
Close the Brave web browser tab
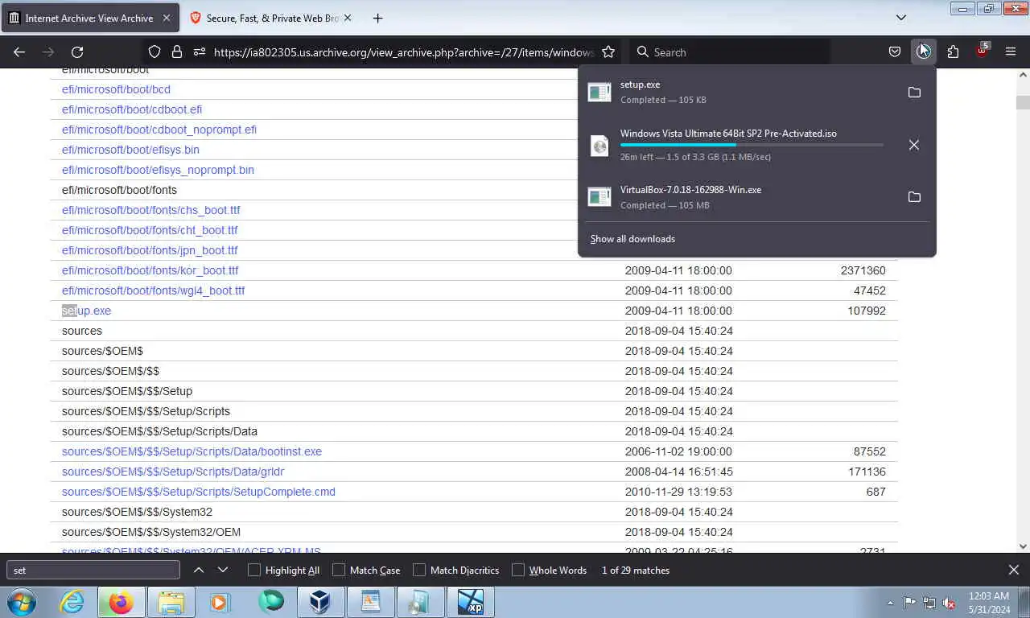pyautogui.click(x=348, y=18)
